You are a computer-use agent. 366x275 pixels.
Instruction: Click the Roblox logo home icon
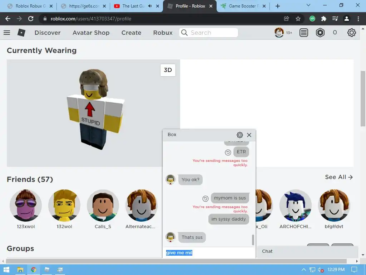click(21, 33)
